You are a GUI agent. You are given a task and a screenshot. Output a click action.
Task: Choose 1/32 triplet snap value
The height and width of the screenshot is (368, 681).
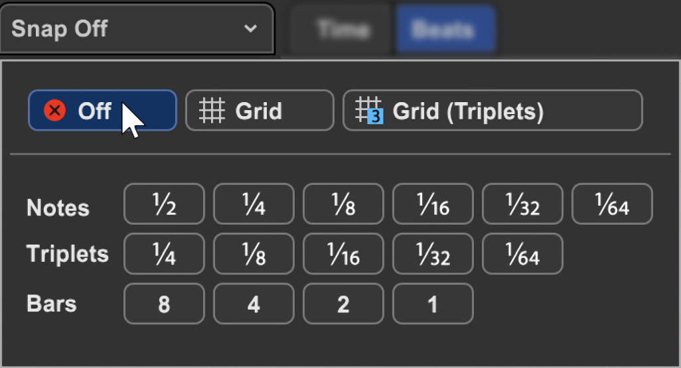(x=433, y=254)
